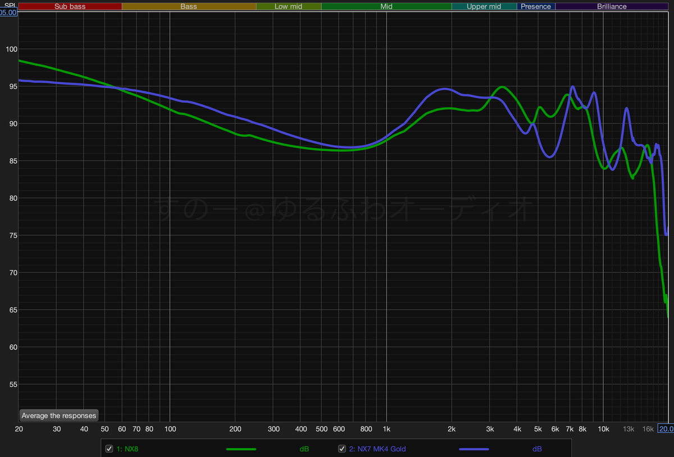Edit the 20.0 upper frequency limit field
Screen dimensions: 674x457
click(666, 429)
